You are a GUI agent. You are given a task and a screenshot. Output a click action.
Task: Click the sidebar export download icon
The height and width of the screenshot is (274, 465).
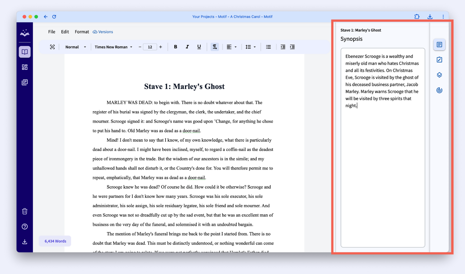(x=25, y=242)
